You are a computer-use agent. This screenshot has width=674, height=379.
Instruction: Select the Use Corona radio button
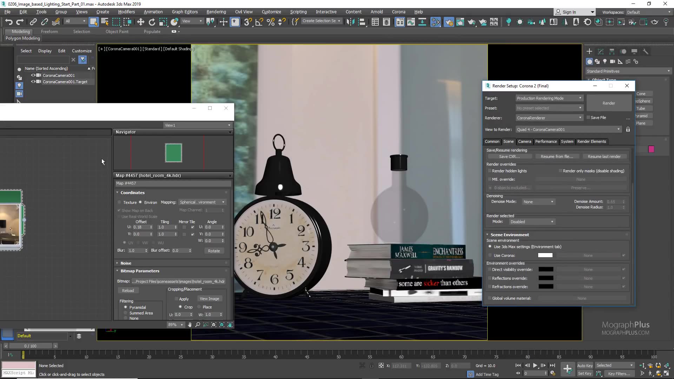490,255
